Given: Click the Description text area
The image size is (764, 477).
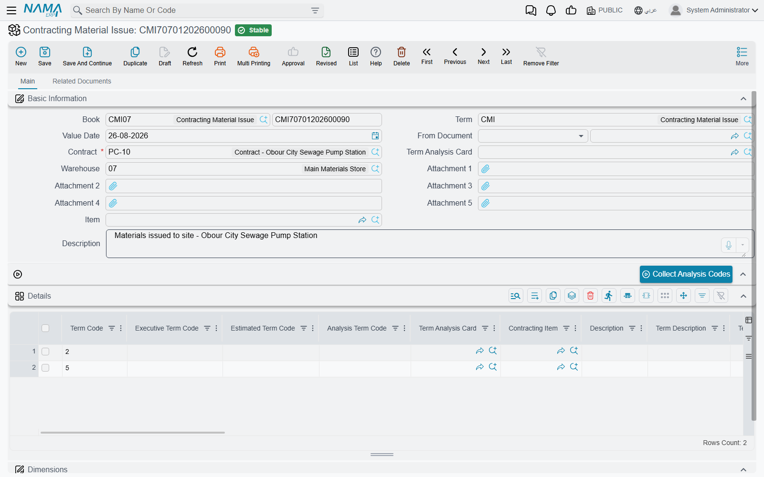Looking at the screenshot, I should click(430, 244).
